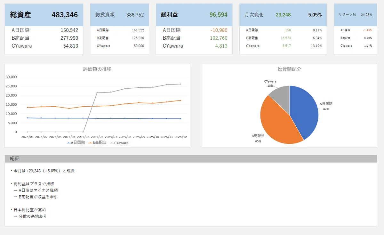Click the 54,813 value for CYawara
Screen dimensions: 384x235
[x=71, y=46]
